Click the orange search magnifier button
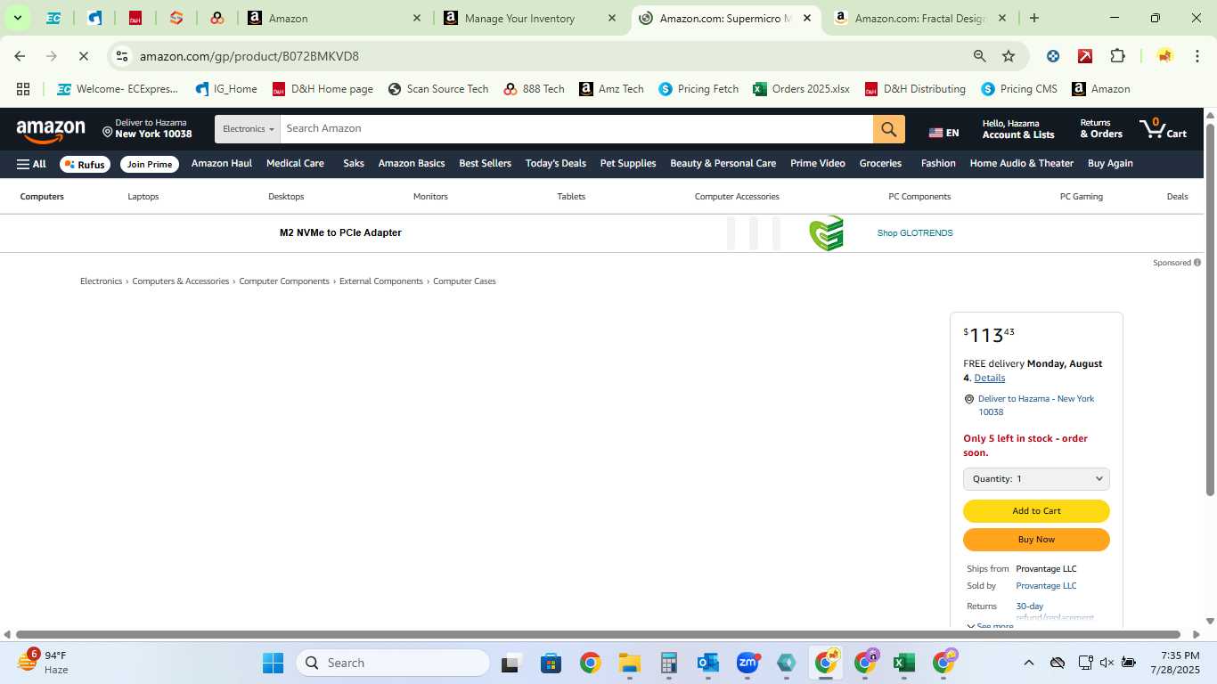 pos(888,129)
